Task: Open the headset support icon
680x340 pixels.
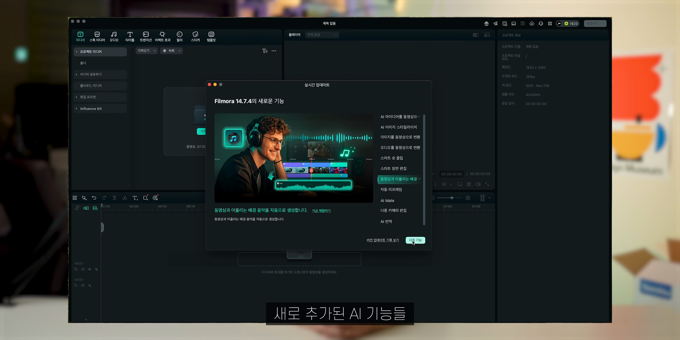Action: 541,24
